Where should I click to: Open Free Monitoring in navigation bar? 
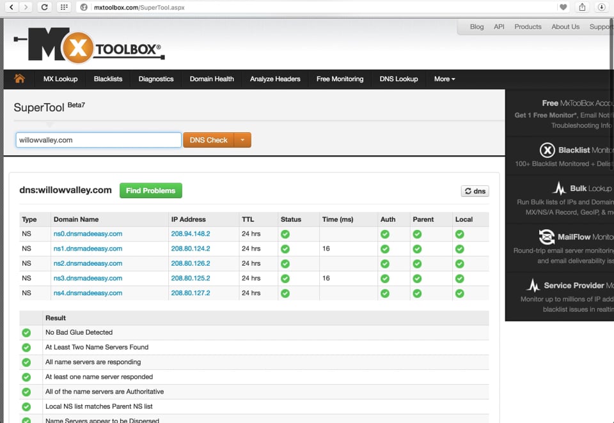tap(340, 79)
